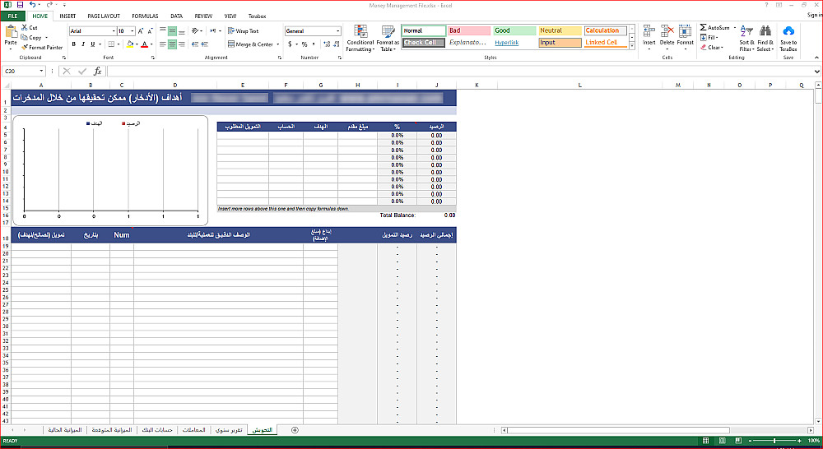823x449 pixels.
Task: Open the Name Box dropdown for C20
Action: 41,72
